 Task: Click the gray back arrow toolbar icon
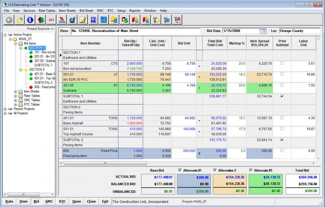(x=9, y=20)
